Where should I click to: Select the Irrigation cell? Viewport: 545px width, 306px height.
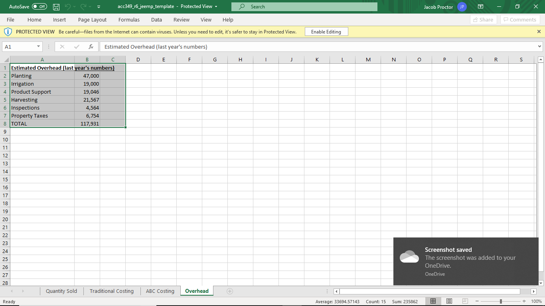pos(42,84)
